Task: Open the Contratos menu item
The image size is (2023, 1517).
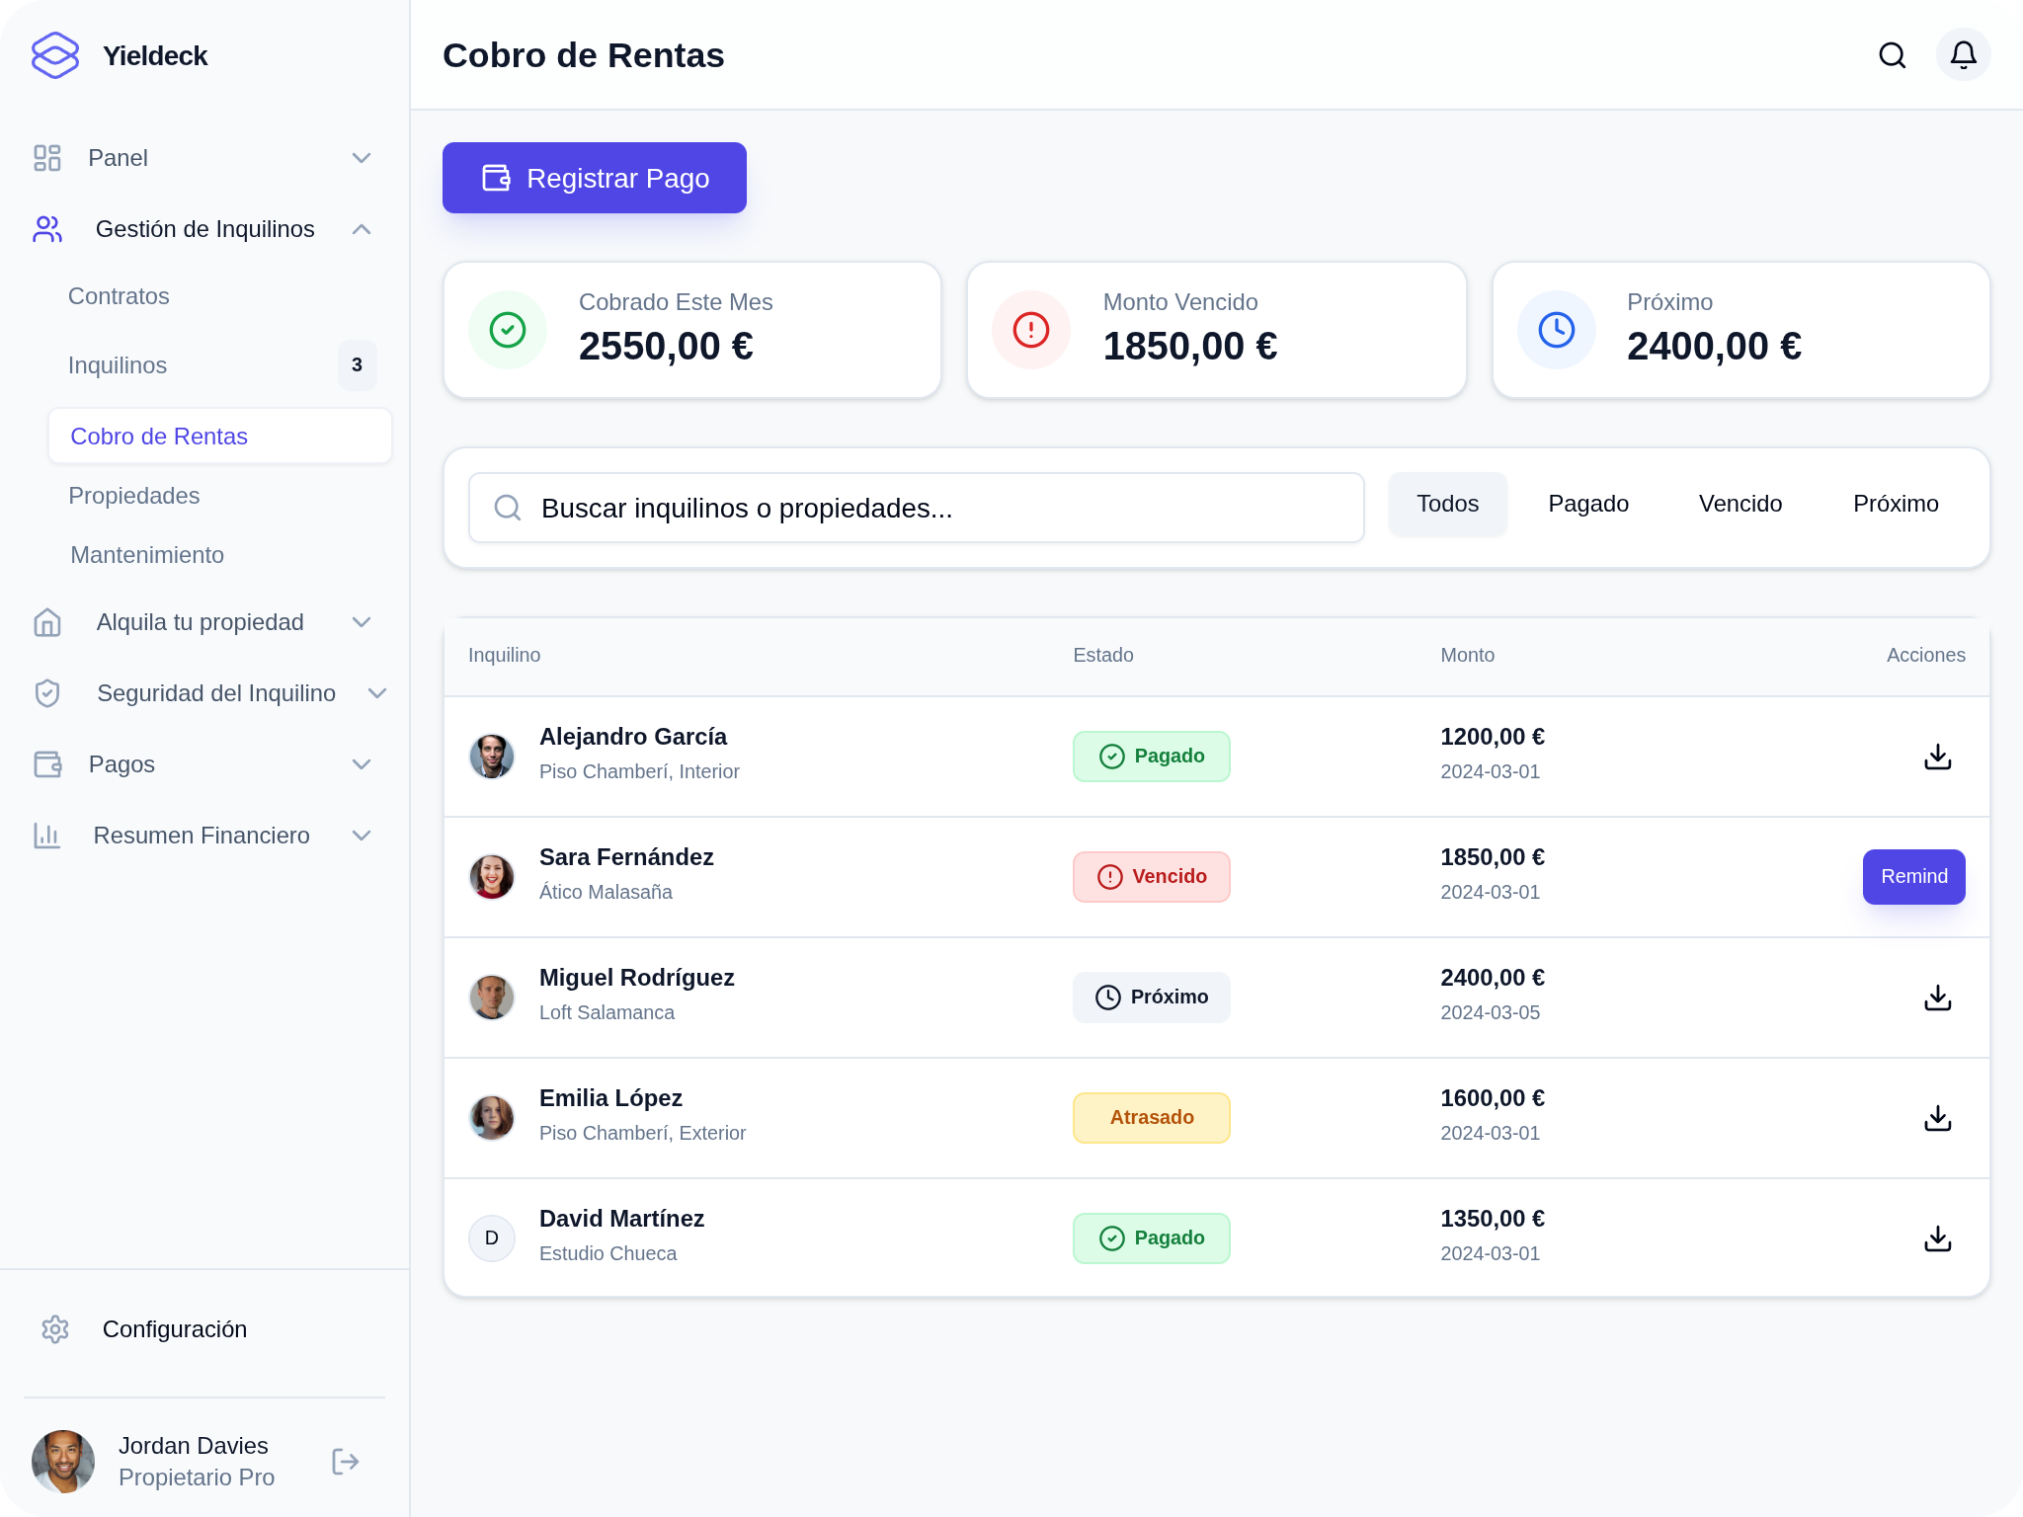Action: click(x=119, y=296)
